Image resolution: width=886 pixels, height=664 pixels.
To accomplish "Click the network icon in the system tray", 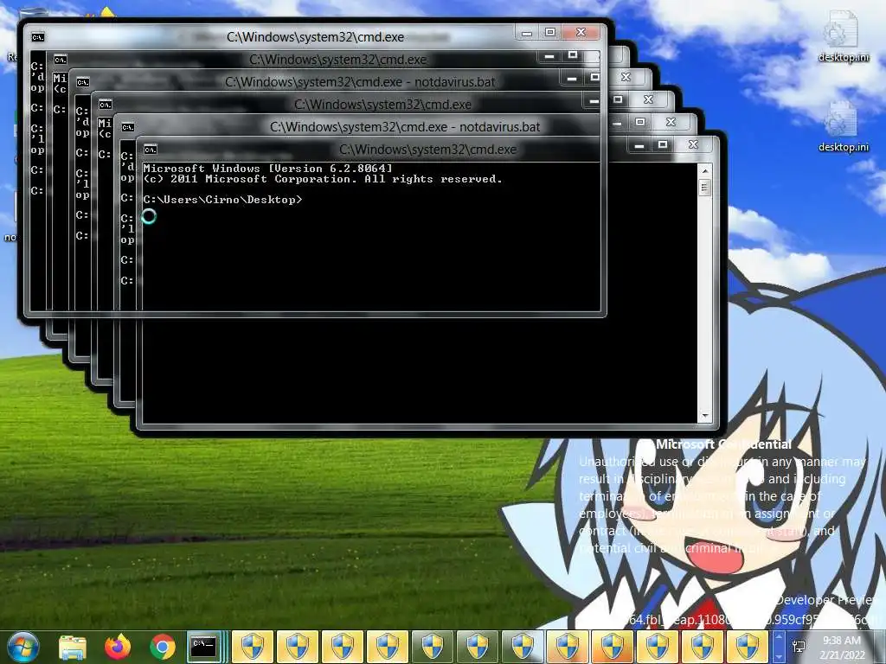I will click(x=799, y=647).
